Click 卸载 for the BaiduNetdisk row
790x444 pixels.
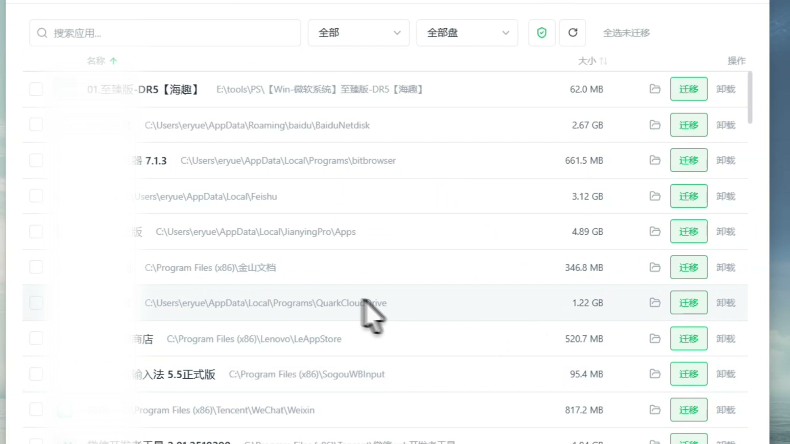click(726, 125)
